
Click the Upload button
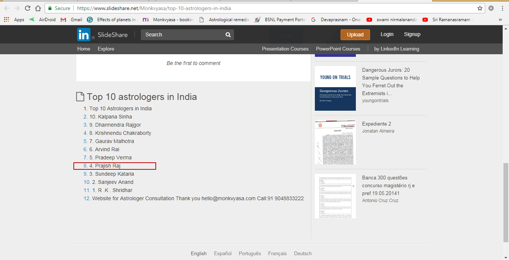[x=355, y=34]
